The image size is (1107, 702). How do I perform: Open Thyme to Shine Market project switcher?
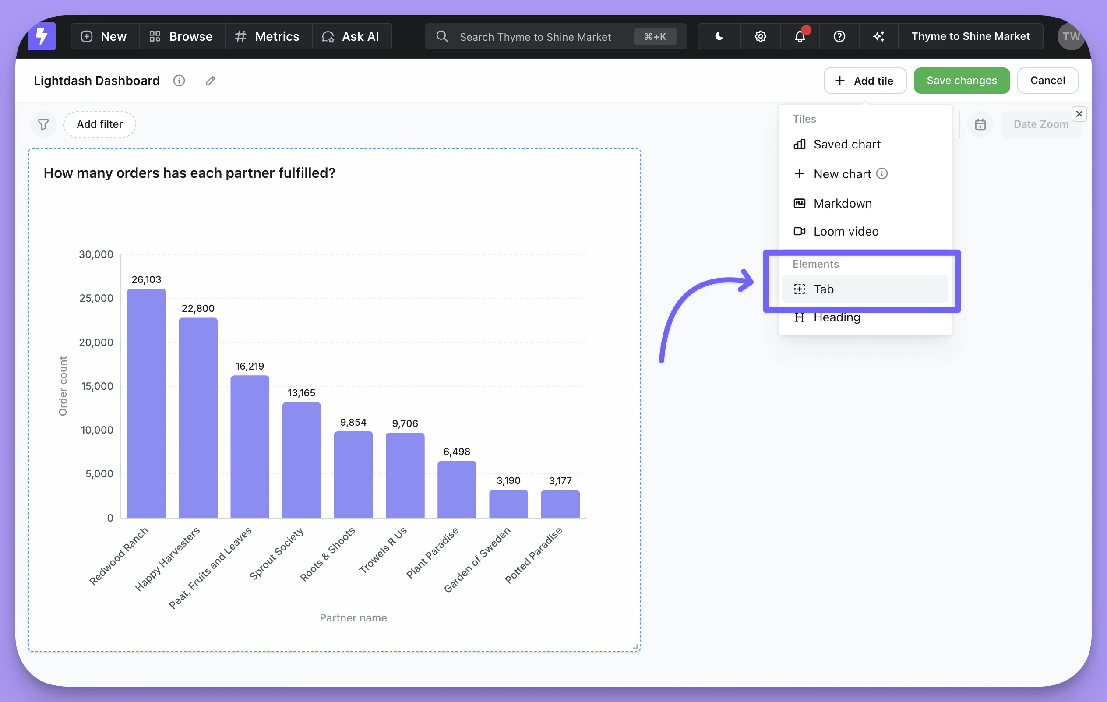(x=970, y=36)
